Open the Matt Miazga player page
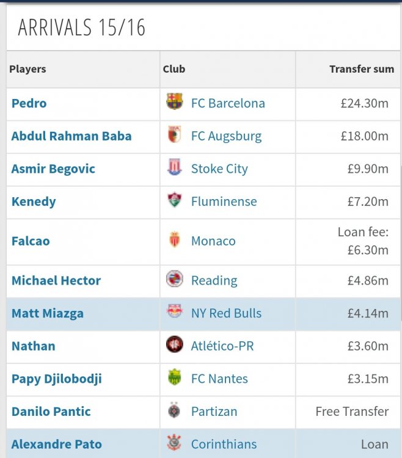 [47, 313]
